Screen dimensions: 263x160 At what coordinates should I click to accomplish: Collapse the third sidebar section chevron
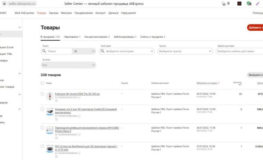[x=20, y=95]
